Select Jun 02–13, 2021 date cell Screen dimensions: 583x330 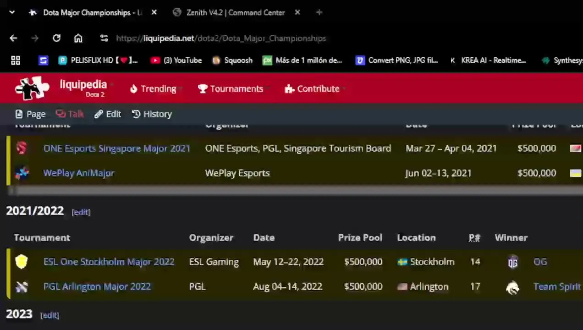[438, 173]
